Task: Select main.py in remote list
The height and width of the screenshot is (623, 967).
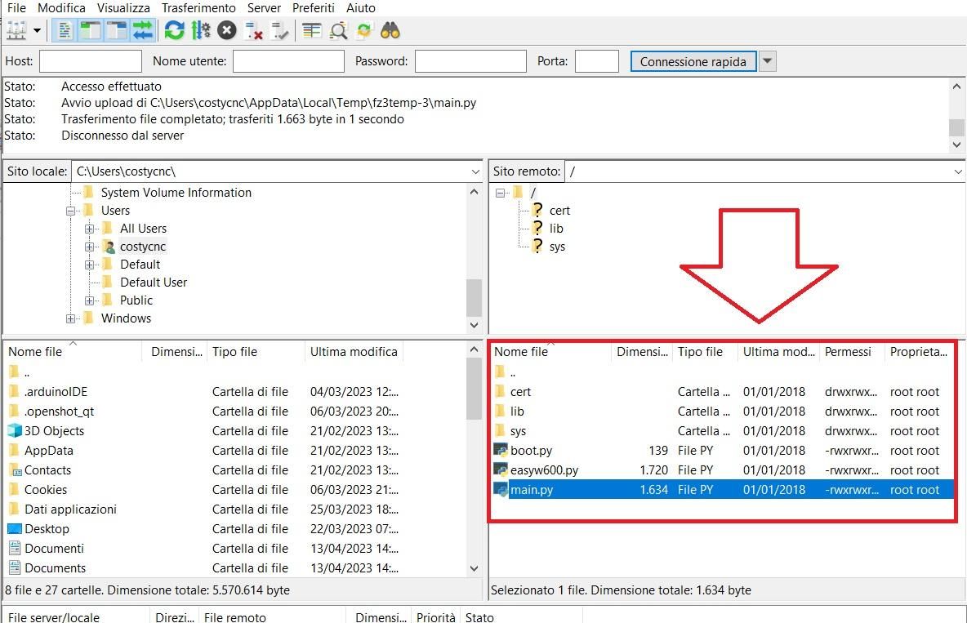Action: [x=531, y=490]
